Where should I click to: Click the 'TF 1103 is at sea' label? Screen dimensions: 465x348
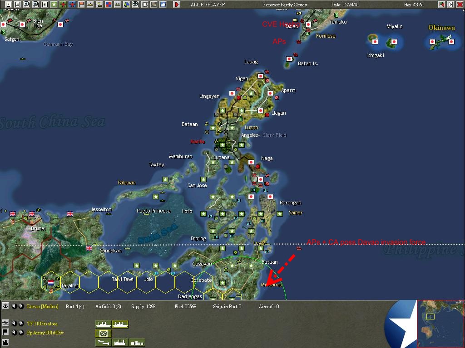click(42, 324)
